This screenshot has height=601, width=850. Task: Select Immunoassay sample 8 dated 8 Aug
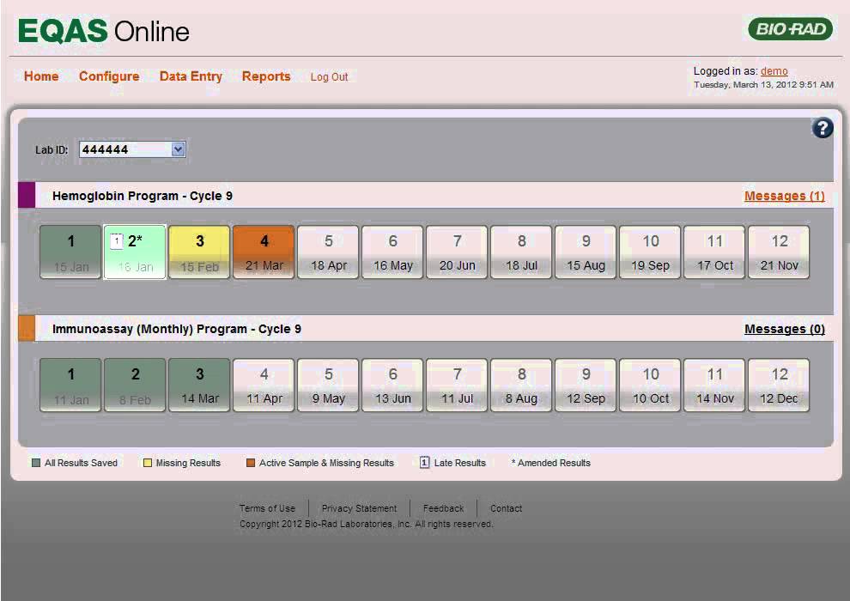point(521,385)
